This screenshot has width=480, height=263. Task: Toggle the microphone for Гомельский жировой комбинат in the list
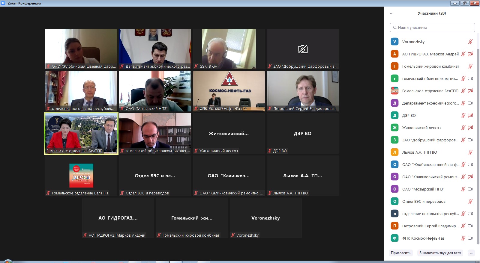tap(470, 66)
